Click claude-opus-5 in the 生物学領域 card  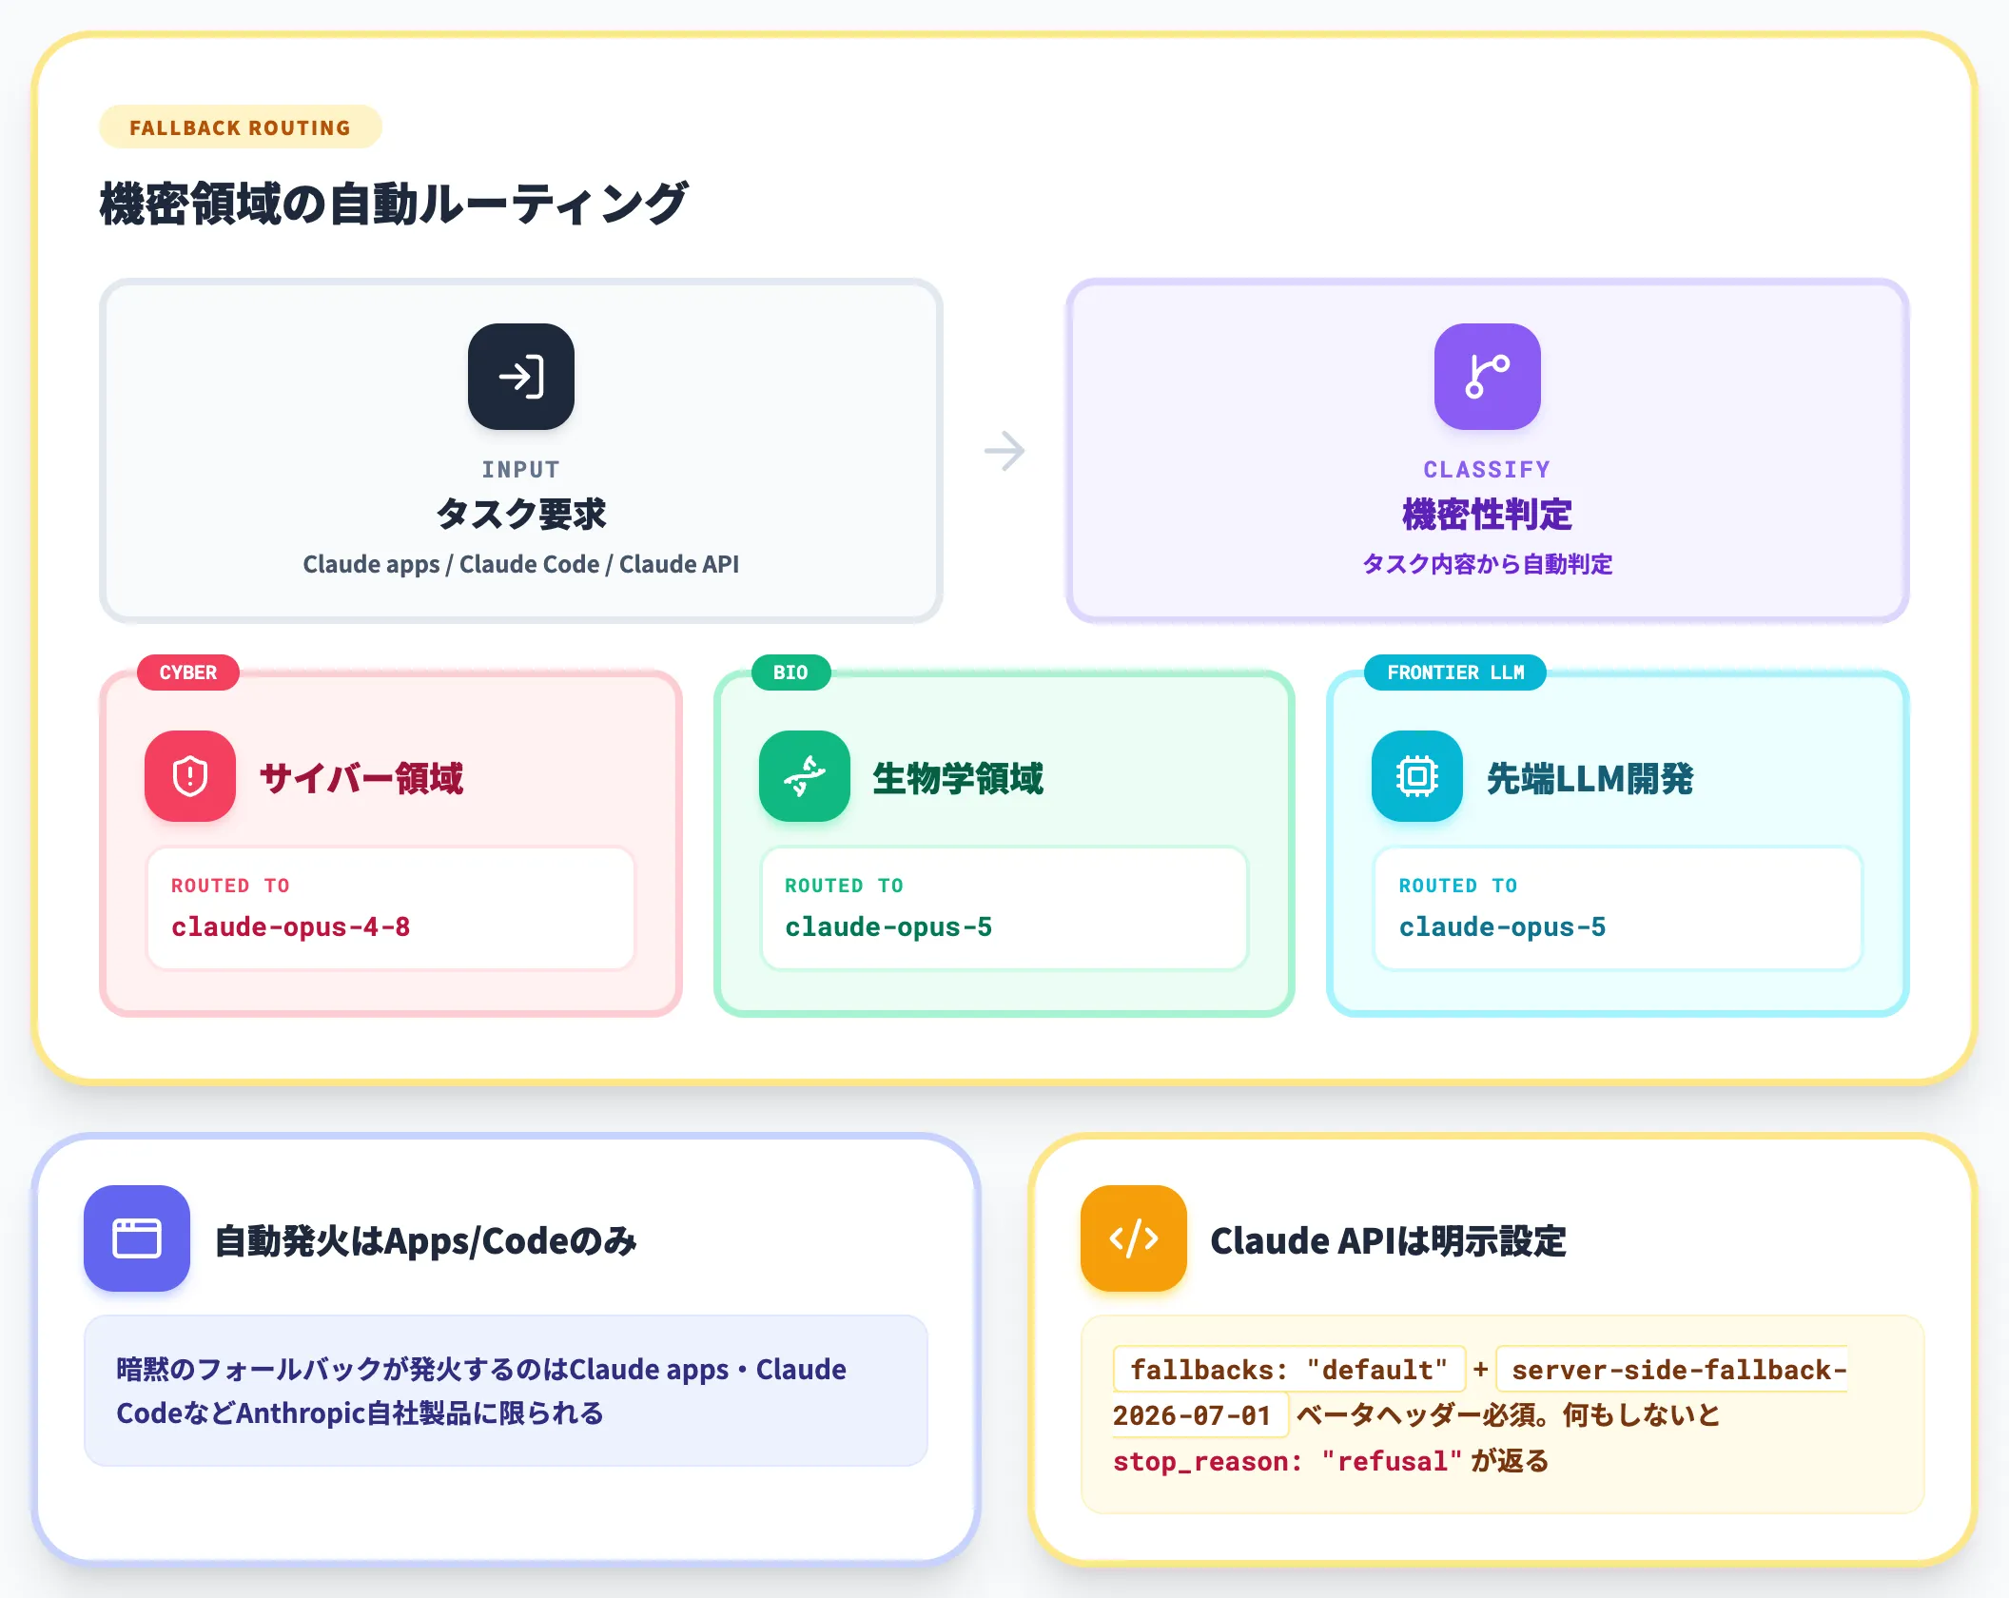coord(888,926)
